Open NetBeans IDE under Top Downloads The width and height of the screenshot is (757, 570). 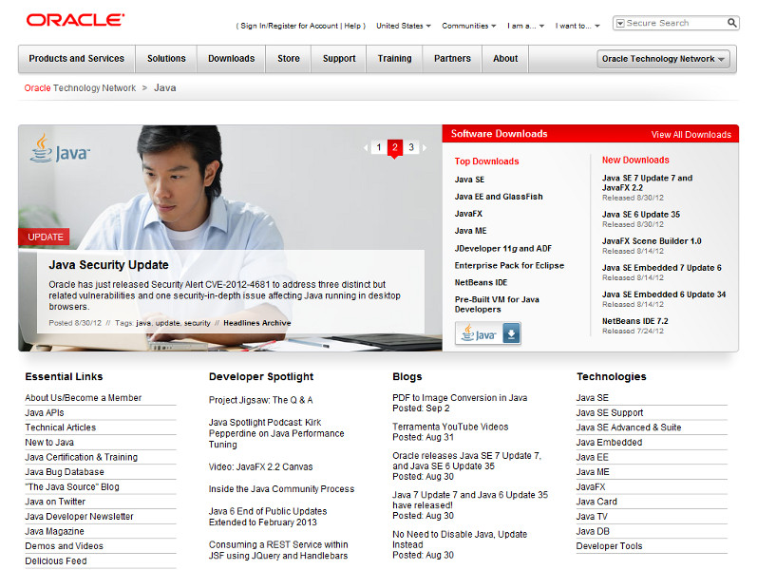coord(481,282)
